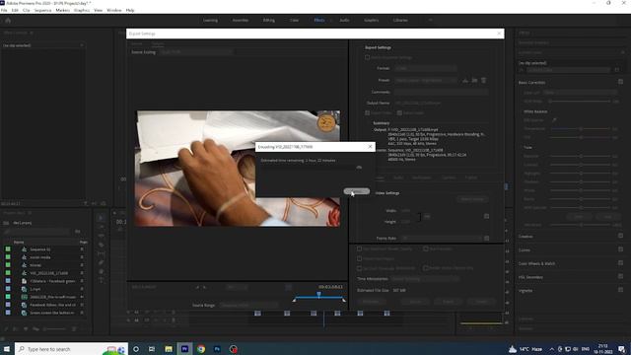Click the Queue button

coord(415,302)
